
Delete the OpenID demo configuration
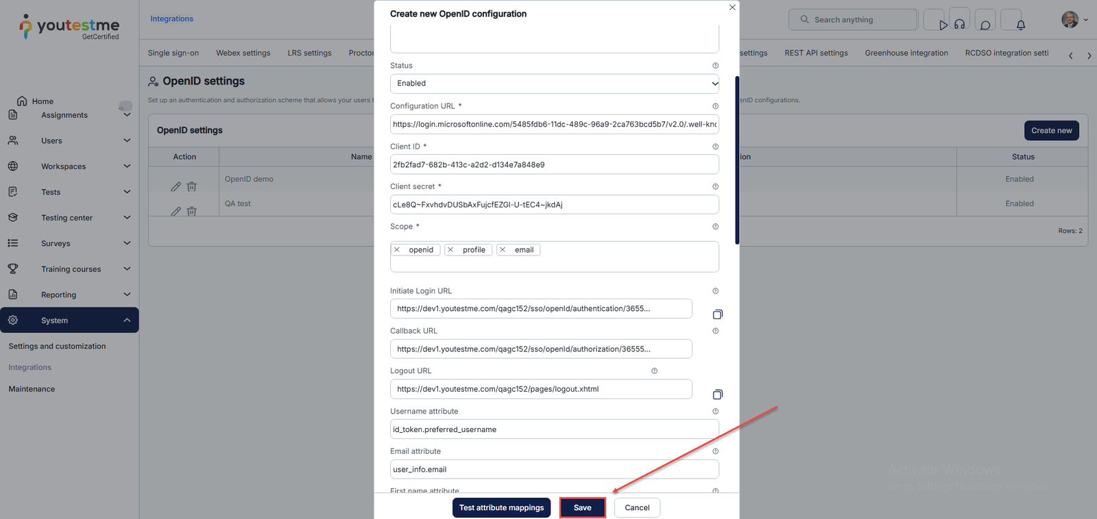[192, 187]
